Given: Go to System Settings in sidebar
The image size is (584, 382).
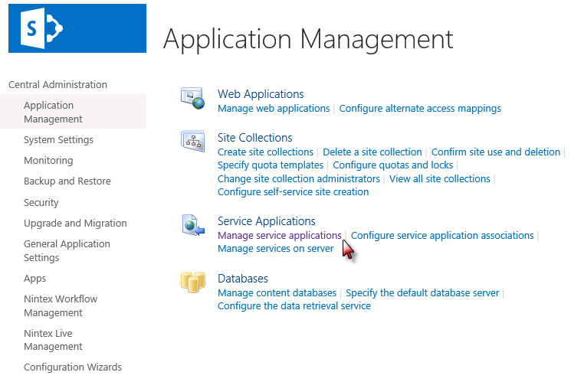Looking at the screenshot, I should [x=58, y=140].
